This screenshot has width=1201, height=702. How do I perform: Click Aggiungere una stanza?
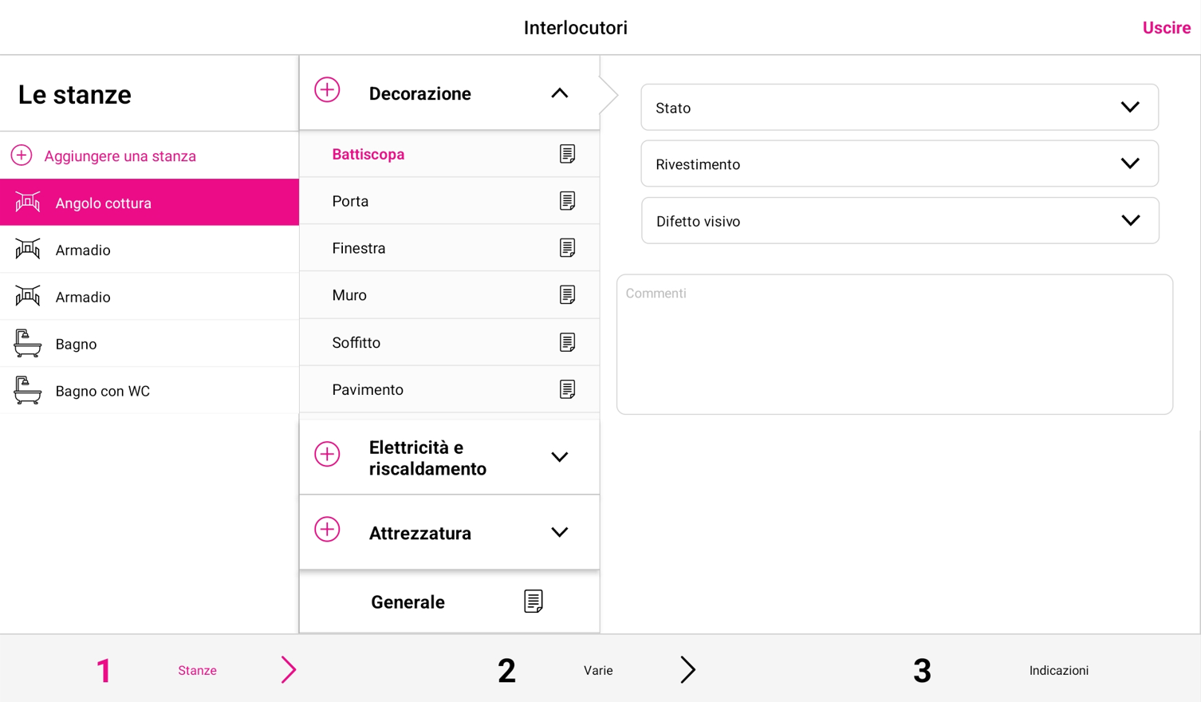(120, 156)
